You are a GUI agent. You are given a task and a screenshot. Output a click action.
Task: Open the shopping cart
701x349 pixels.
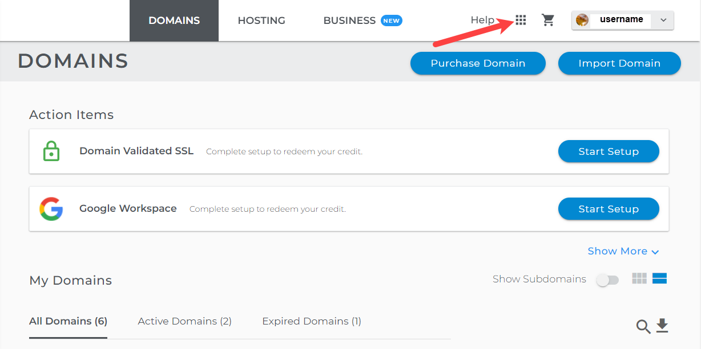pos(549,20)
